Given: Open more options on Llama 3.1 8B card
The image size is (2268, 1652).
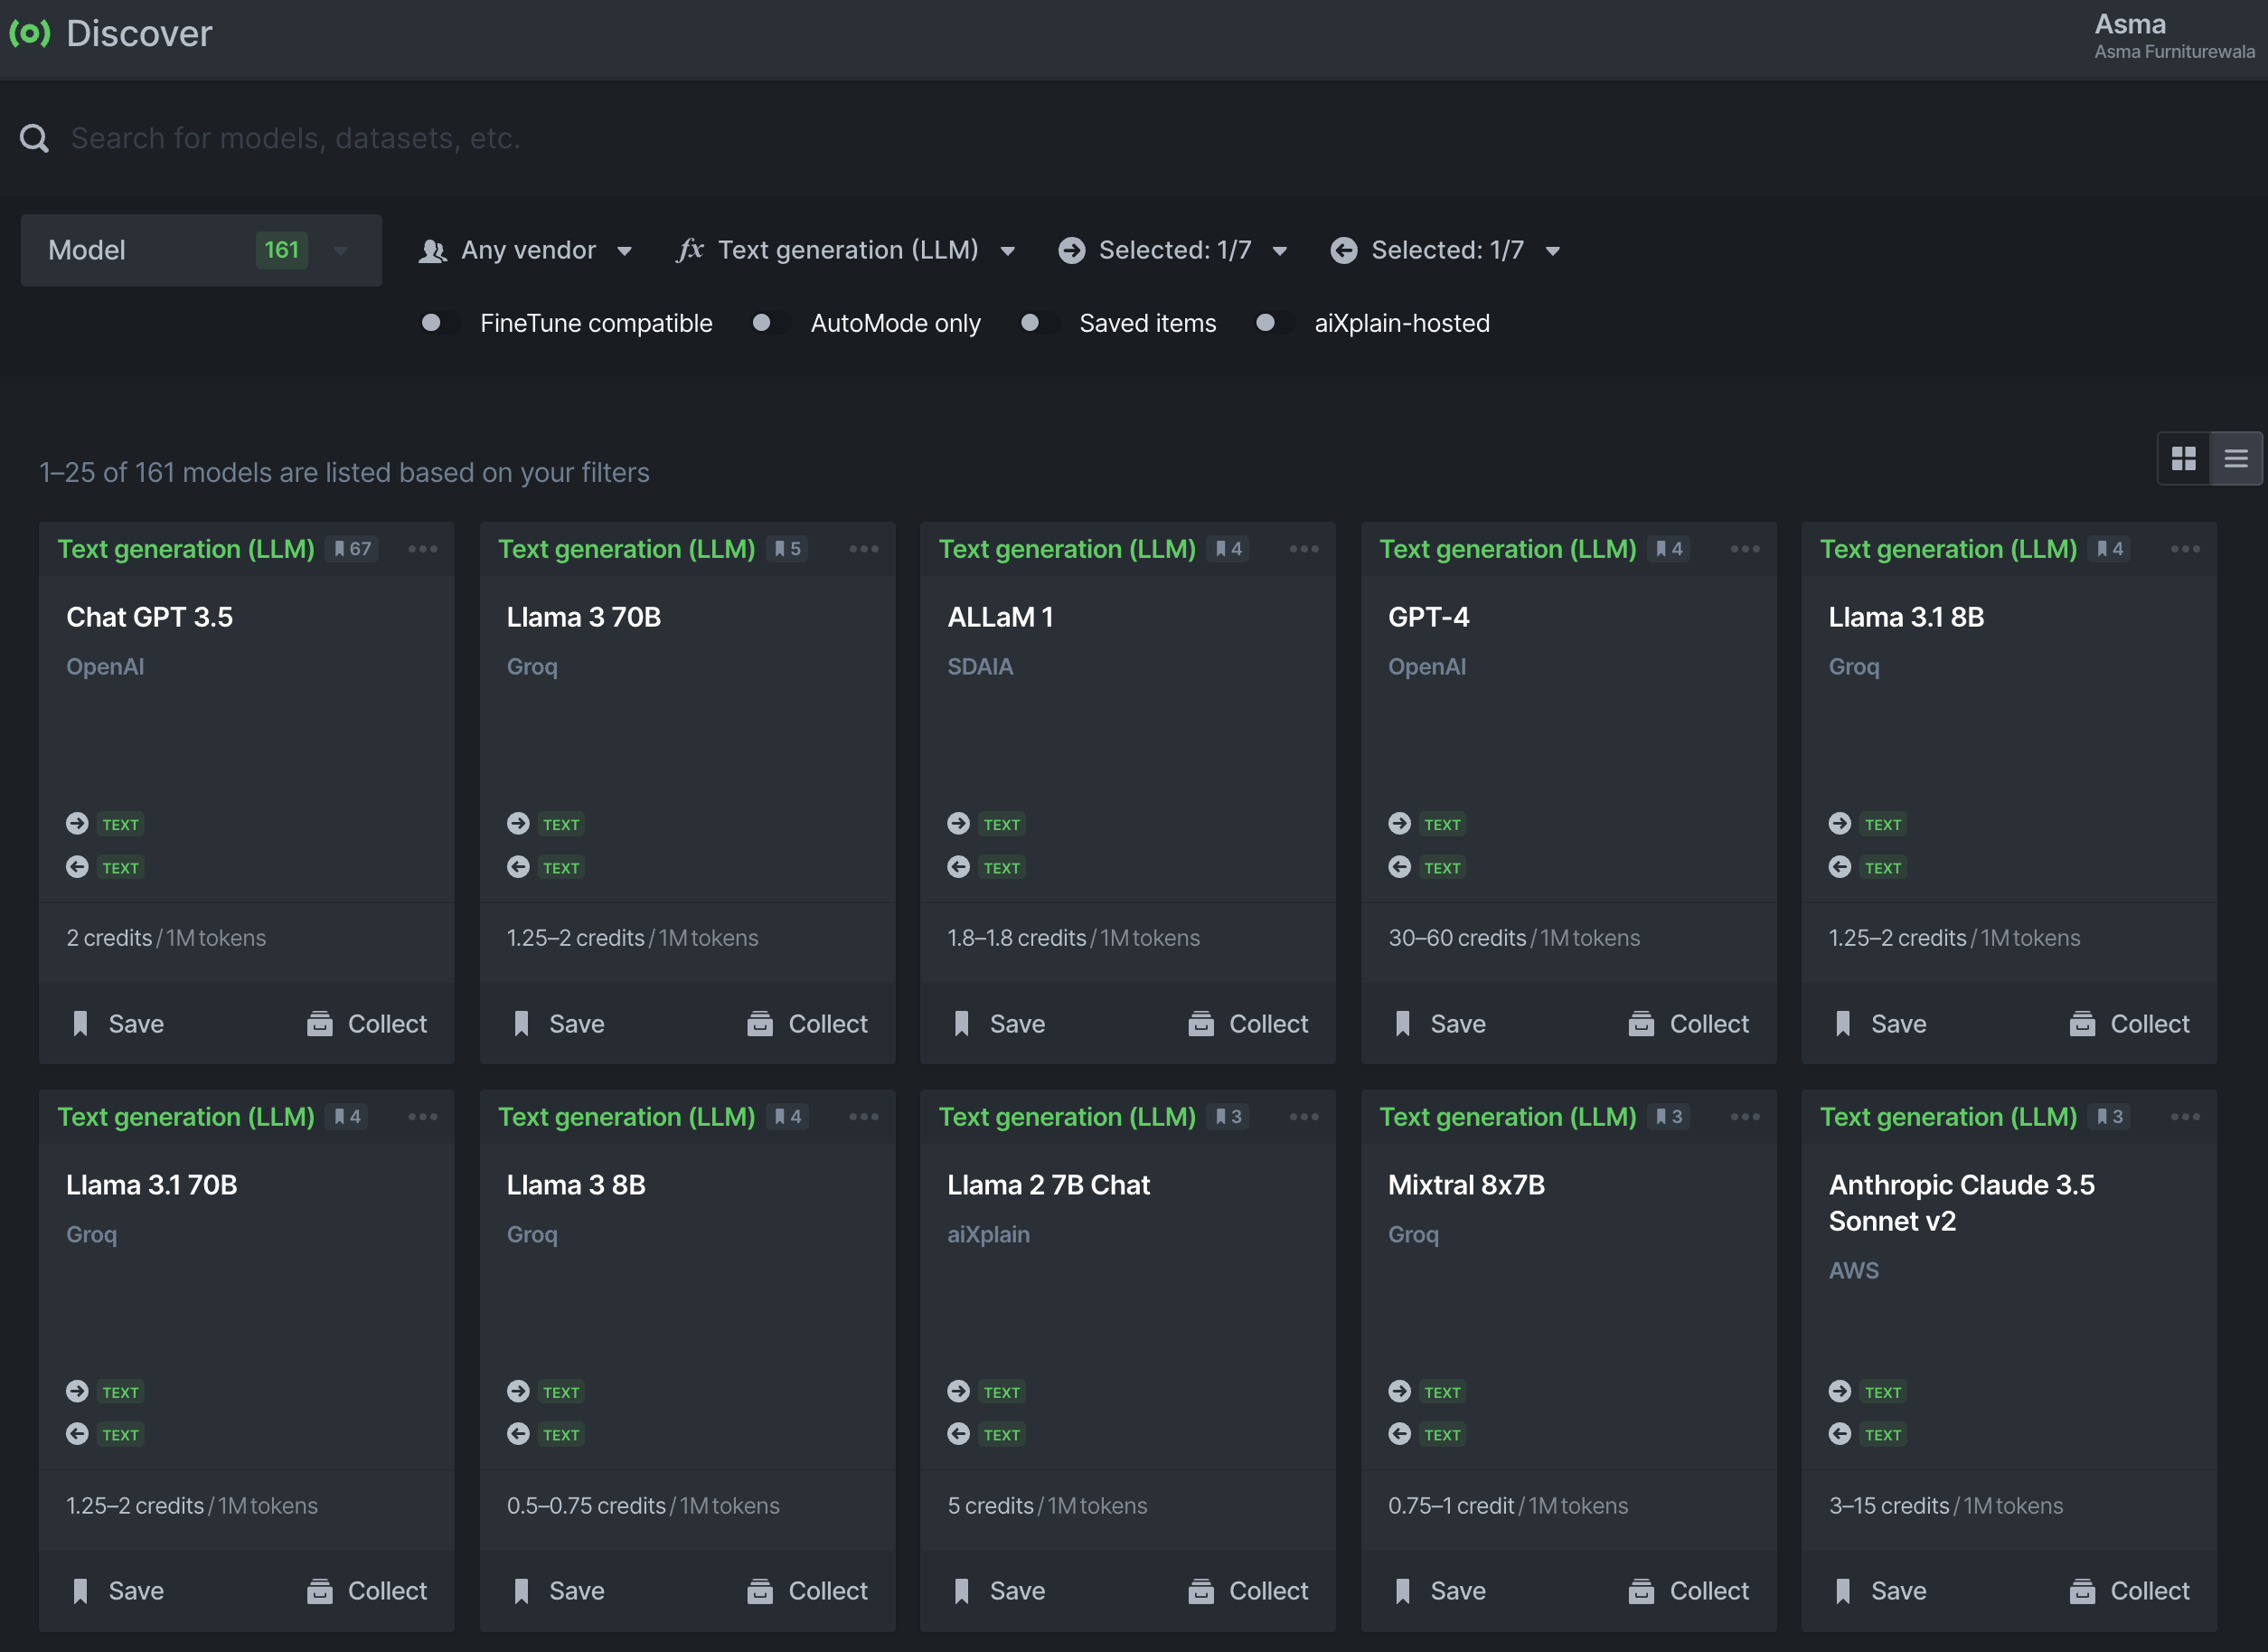Looking at the screenshot, I should 2186,549.
